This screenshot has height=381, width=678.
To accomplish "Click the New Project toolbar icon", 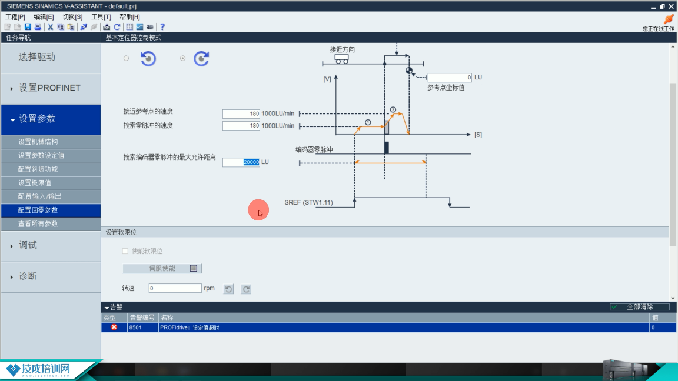I will (x=7, y=27).
